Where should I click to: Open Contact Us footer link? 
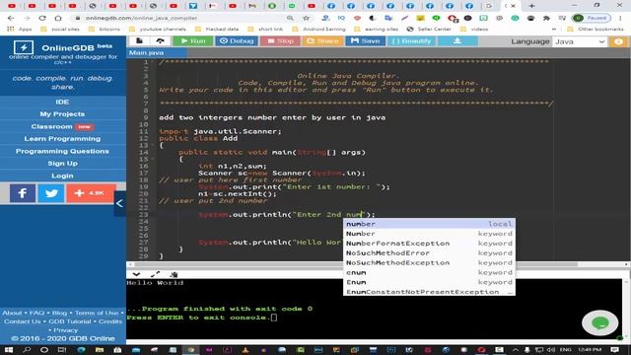tap(22, 321)
